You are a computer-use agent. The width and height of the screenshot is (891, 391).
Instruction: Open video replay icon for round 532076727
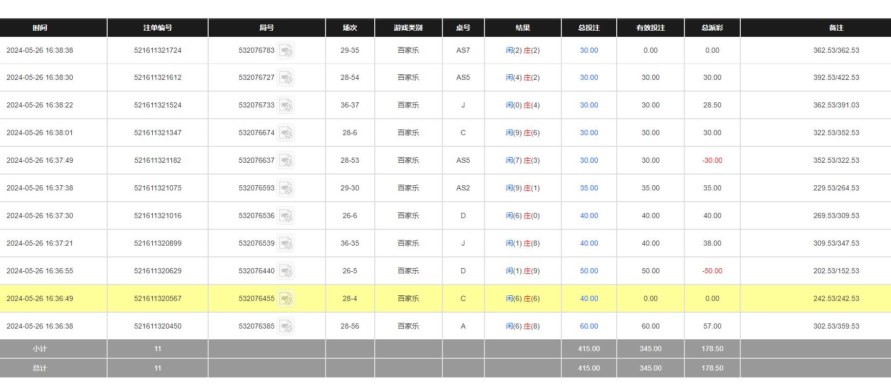(x=286, y=77)
